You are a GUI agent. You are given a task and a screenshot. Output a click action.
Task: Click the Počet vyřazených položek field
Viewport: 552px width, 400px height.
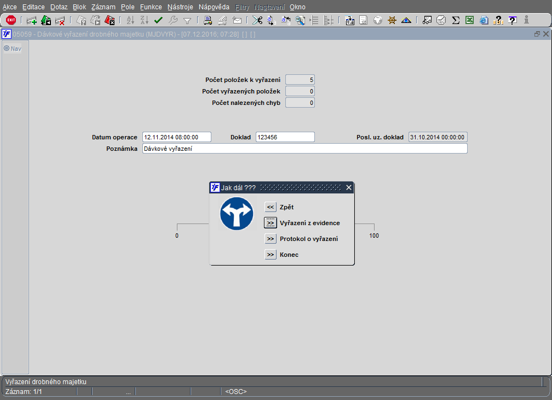point(300,91)
